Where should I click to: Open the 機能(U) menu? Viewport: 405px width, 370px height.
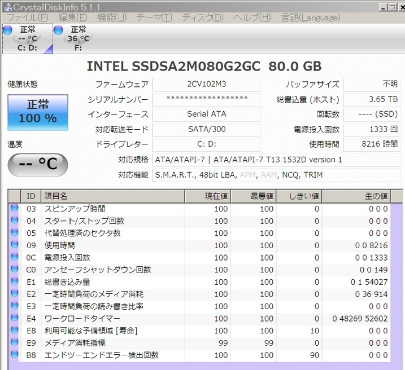coord(111,17)
